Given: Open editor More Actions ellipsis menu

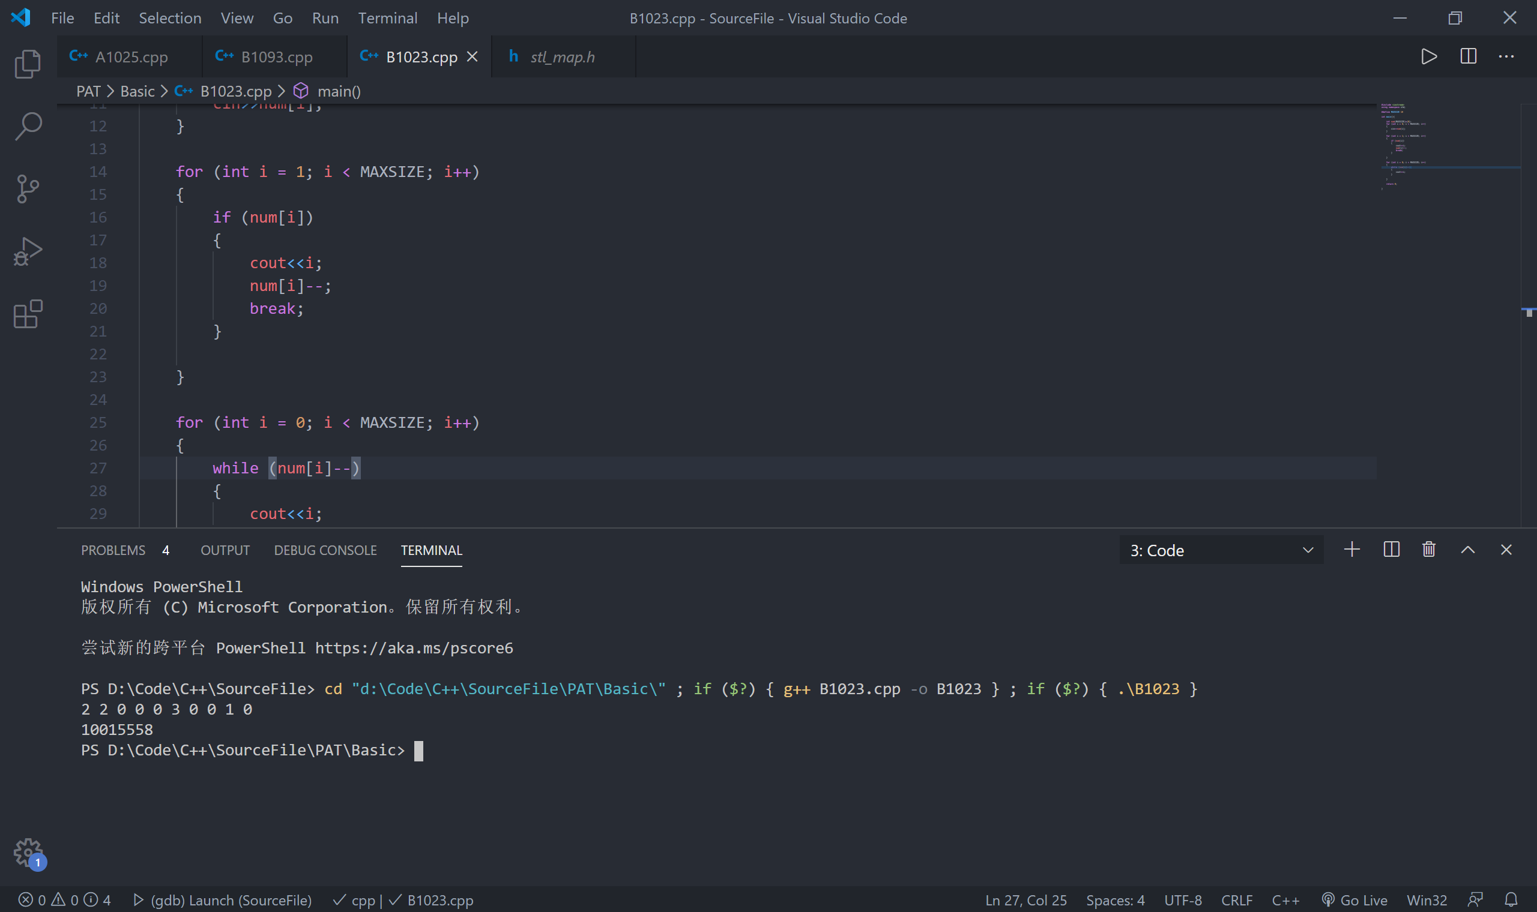Looking at the screenshot, I should point(1506,56).
